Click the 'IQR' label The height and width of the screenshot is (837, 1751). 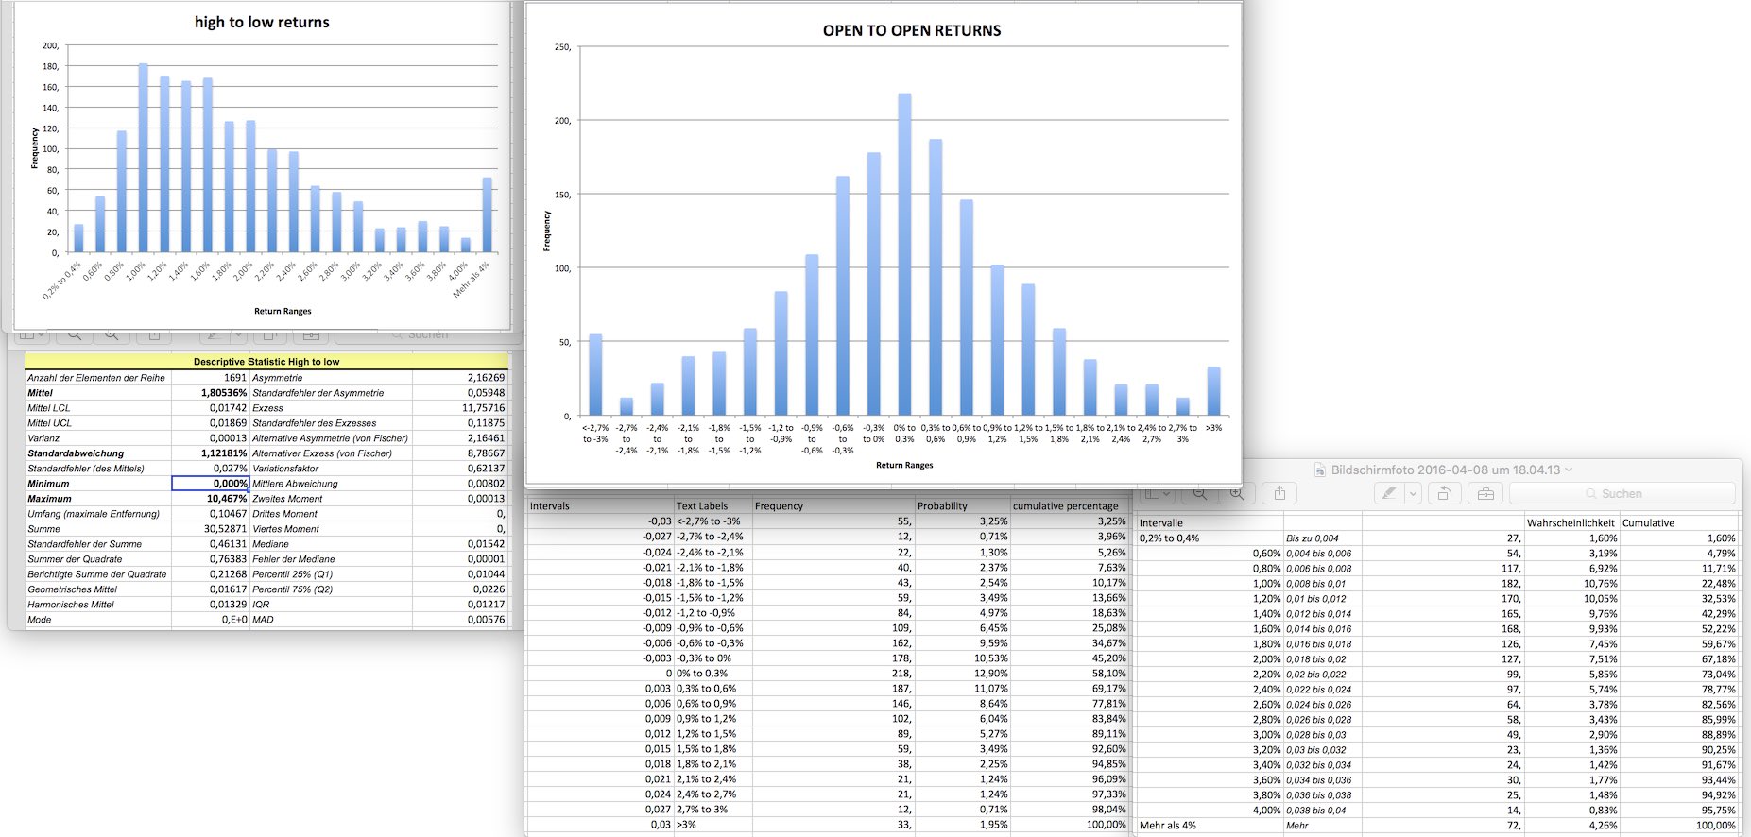click(261, 605)
